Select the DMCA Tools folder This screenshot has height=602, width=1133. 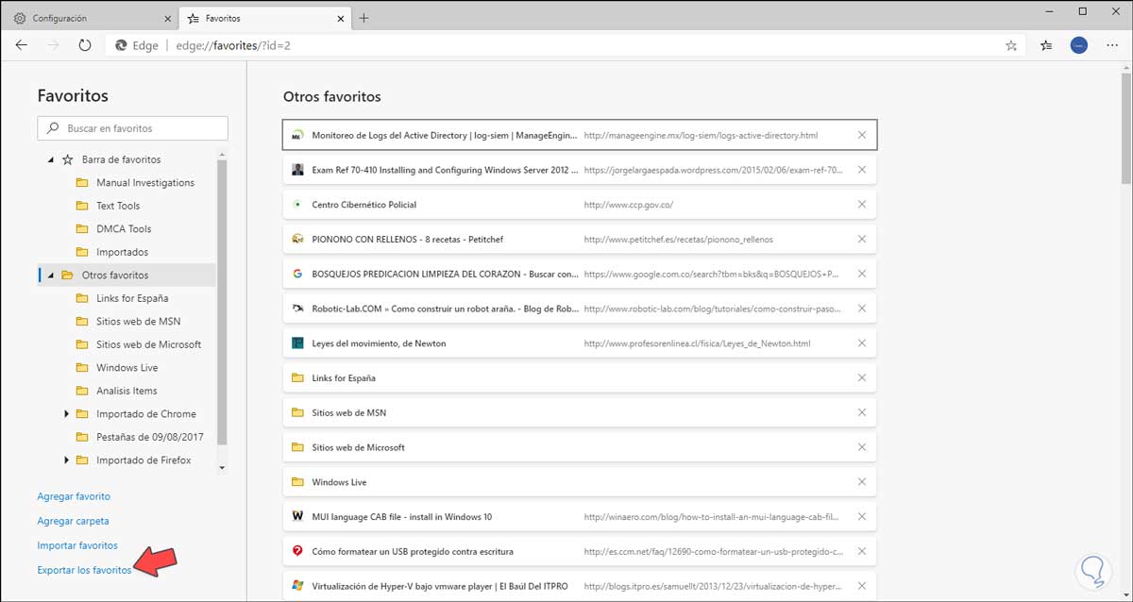(124, 229)
